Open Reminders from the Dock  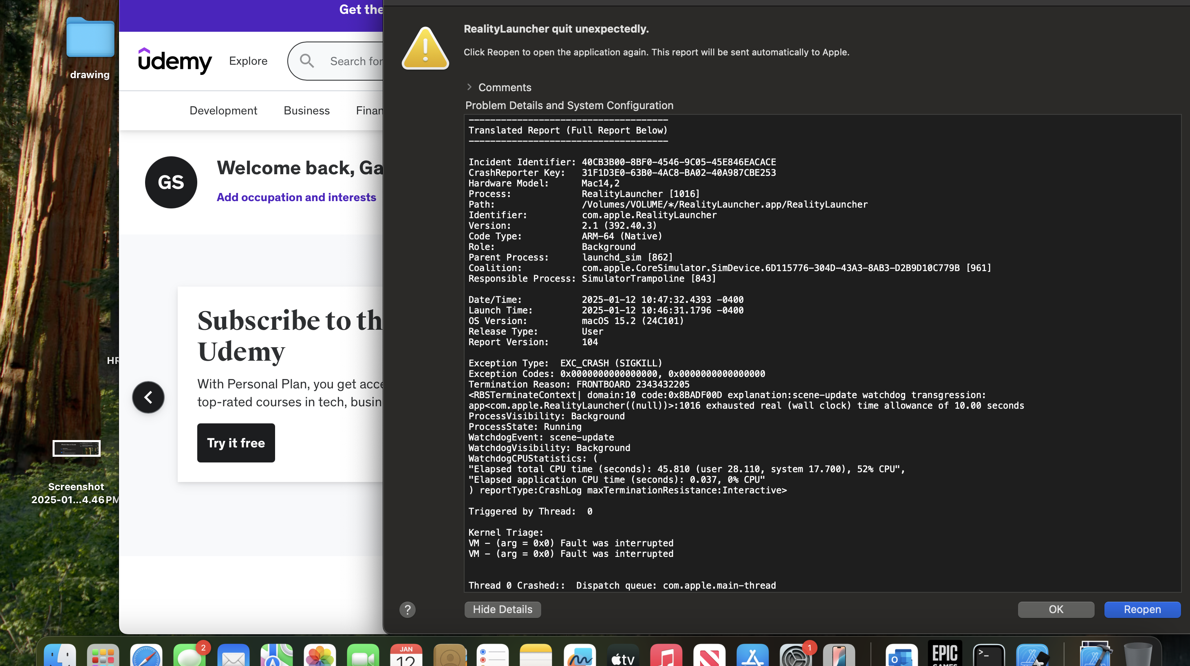[x=493, y=655]
